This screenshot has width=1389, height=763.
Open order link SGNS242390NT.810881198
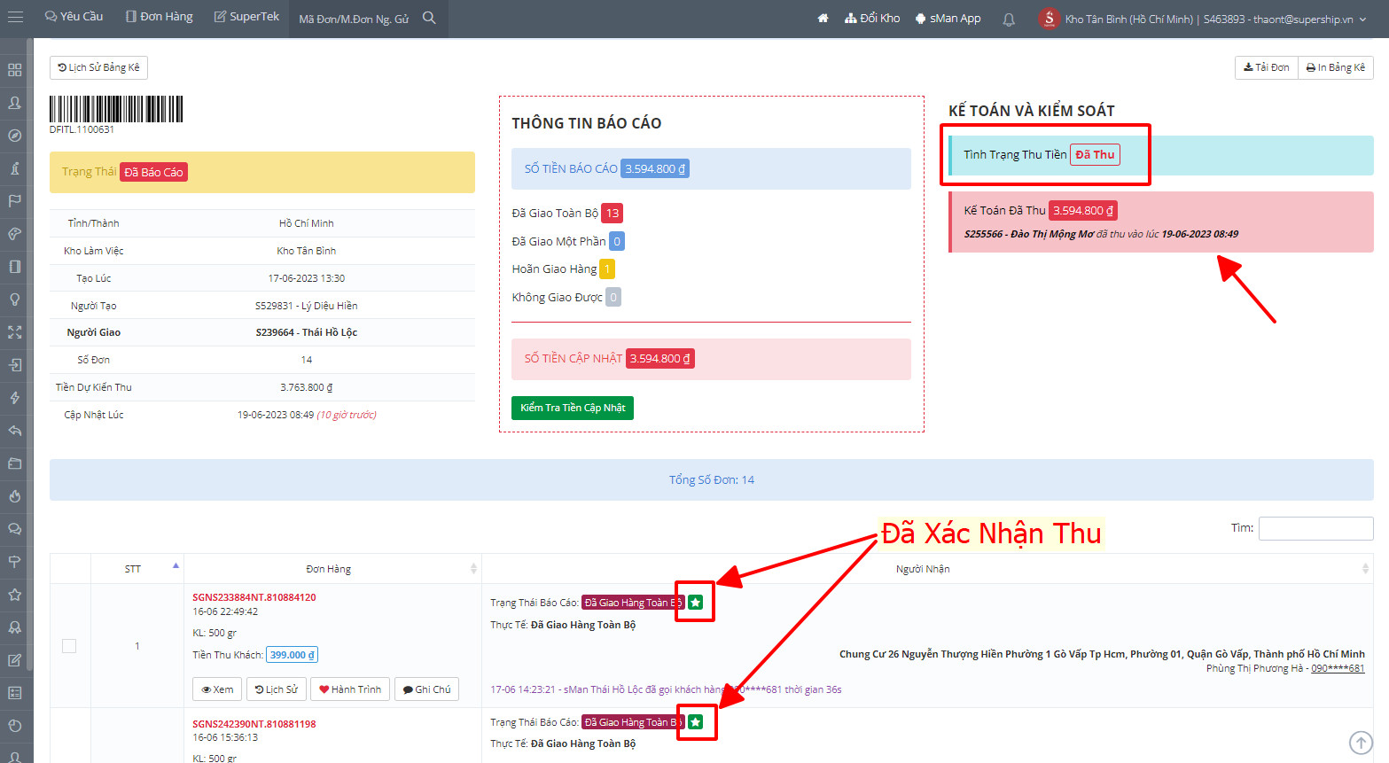point(254,724)
